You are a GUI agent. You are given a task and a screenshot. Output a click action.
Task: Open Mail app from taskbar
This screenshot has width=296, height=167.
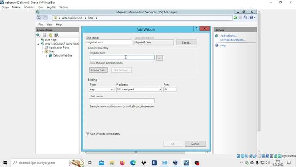pyautogui.click(x=101, y=163)
